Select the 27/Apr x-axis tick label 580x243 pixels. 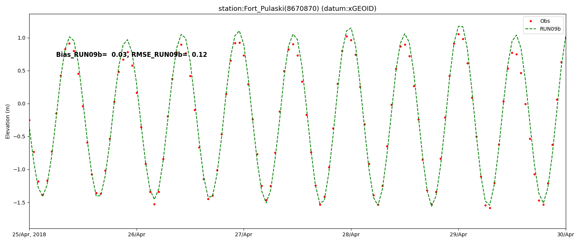(244, 235)
